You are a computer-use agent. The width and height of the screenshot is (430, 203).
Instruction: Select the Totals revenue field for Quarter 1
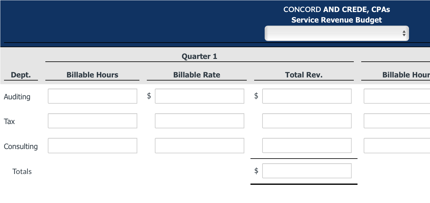click(307, 171)
